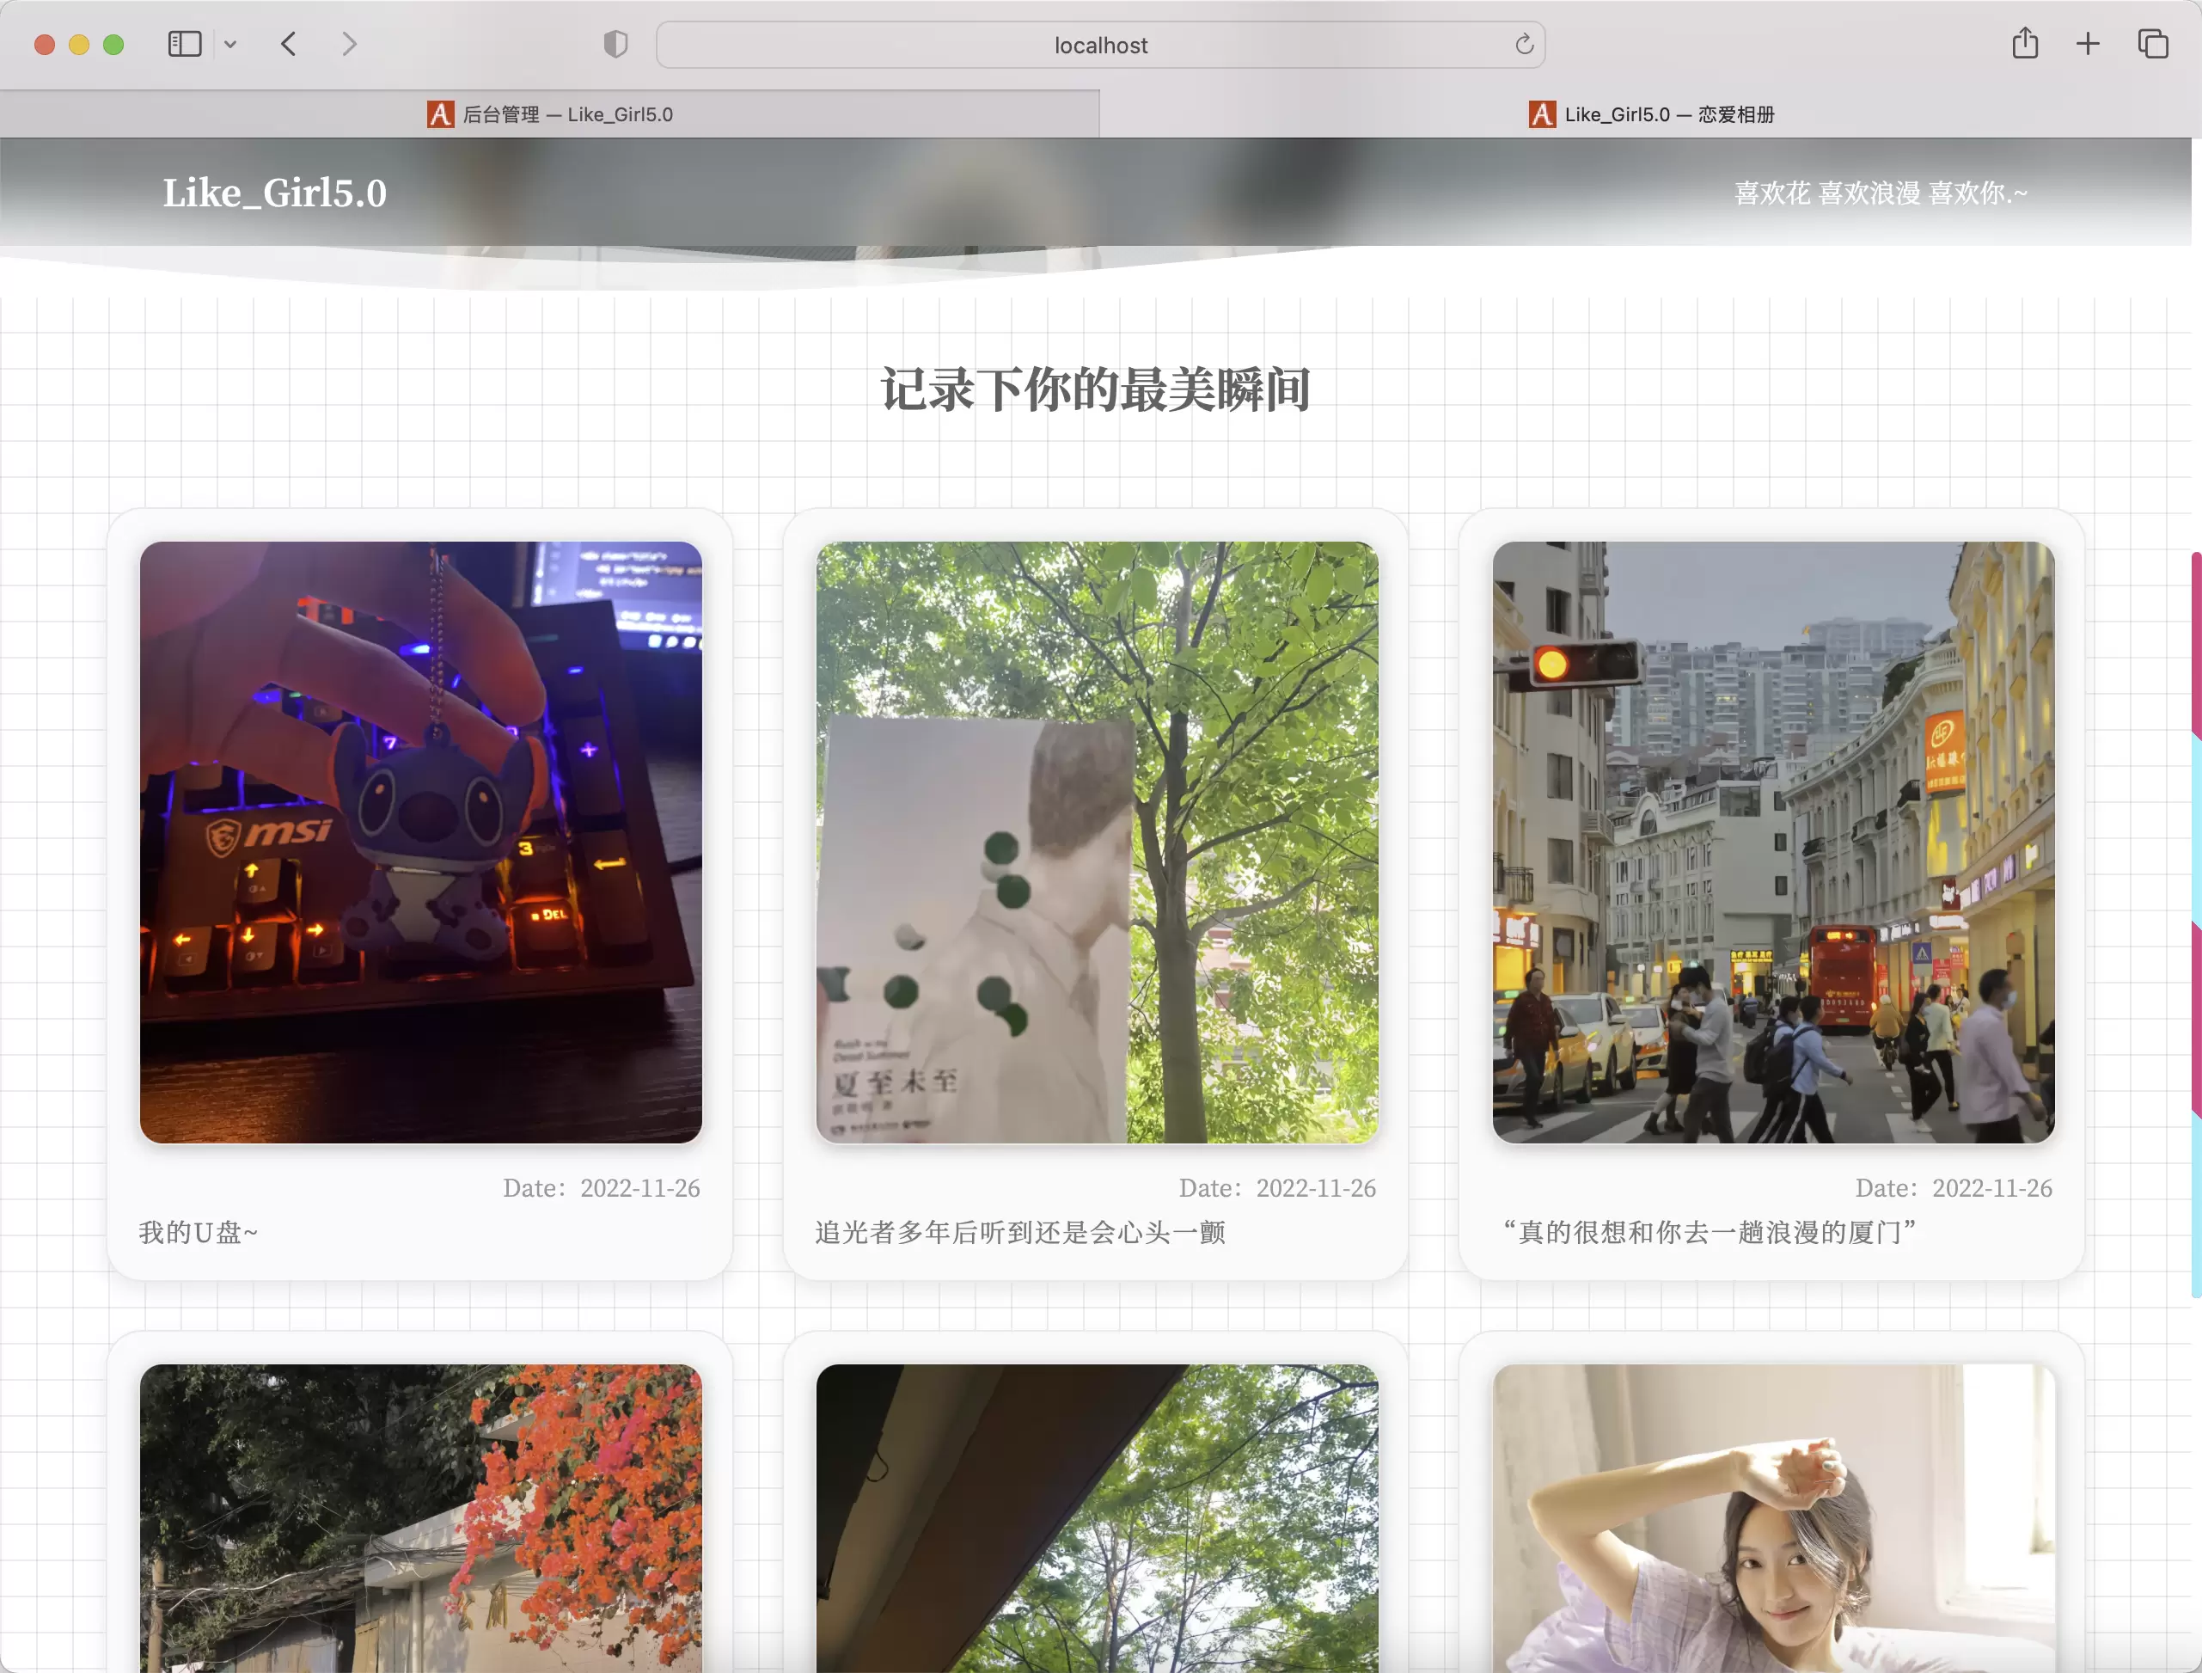Click the date under 追光者 card

pos(1277,1188)
